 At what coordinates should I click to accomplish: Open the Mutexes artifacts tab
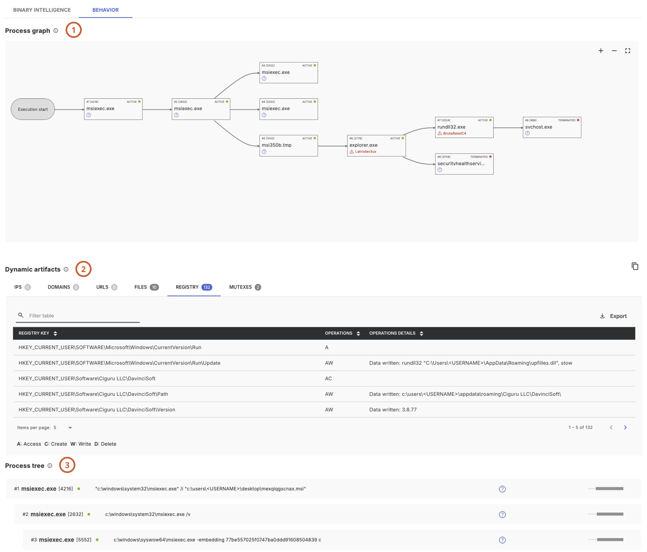pyautogui.click(x=244, y=287)
